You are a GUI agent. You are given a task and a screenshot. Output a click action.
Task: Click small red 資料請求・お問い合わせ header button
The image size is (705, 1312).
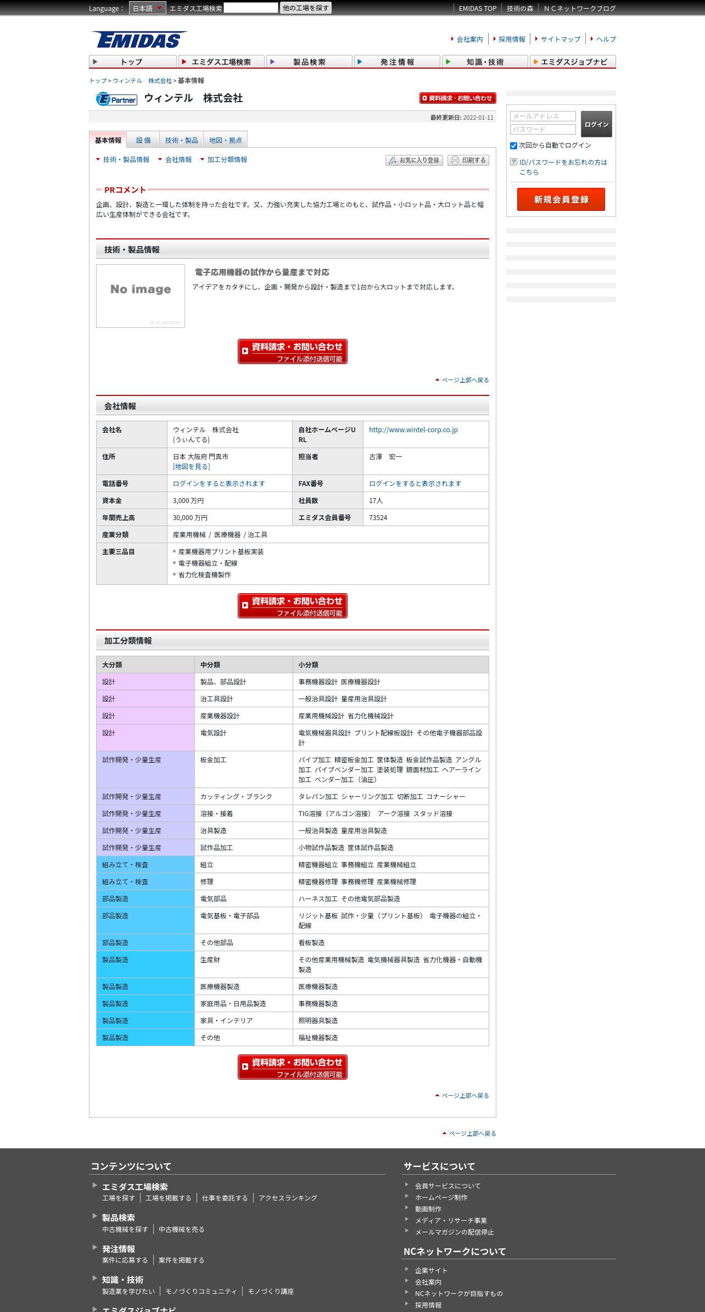tap(457, 98)
